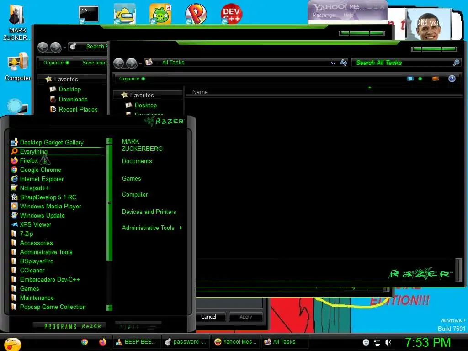Select Games in the Start menu right pane
The height and width of the screenshot is (351, 468).
[131, 179]
